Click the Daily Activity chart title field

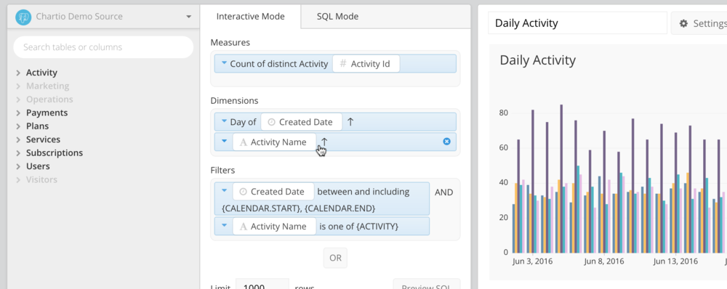click(578, 23)
